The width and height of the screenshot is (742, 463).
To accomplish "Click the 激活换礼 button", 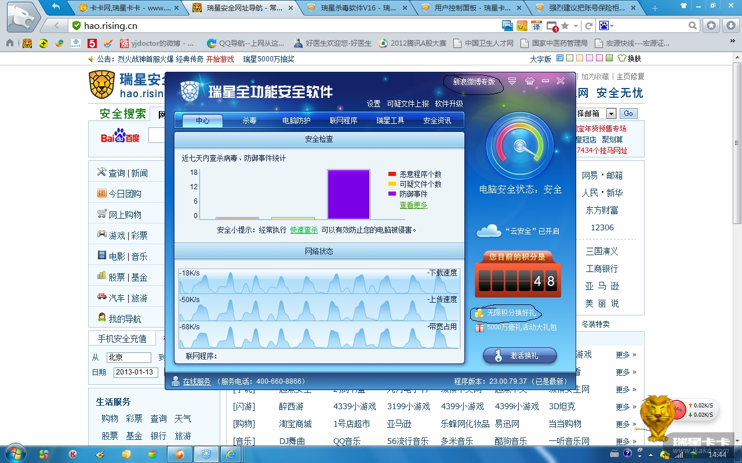I will [x=520, y=355].
